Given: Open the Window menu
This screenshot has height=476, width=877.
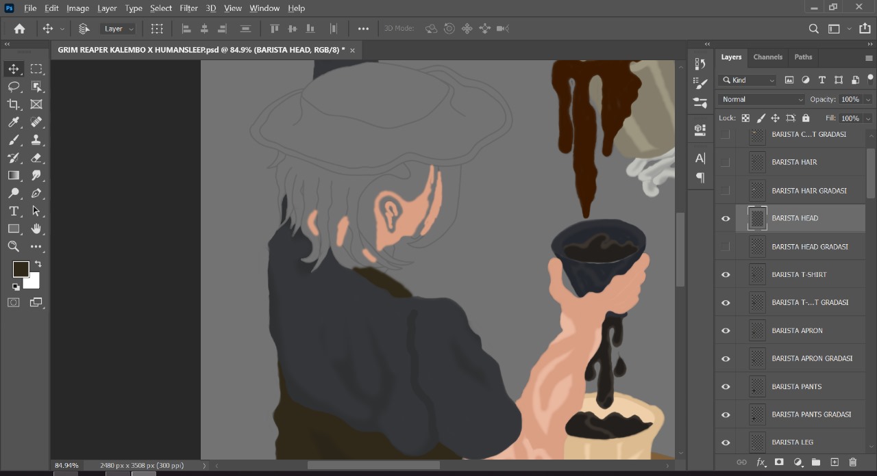Looking at the screenshot, I should pos(264,8).
